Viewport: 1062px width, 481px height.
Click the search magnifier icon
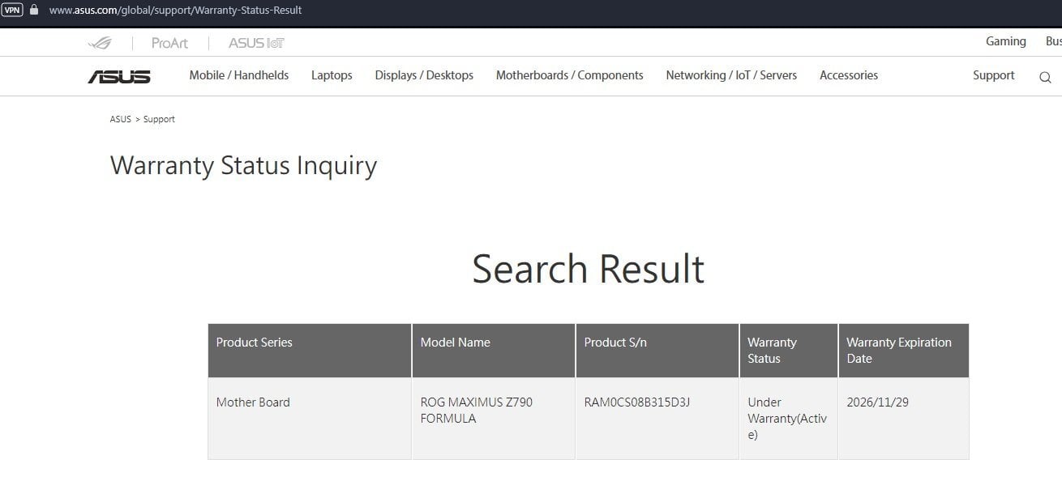point(1045,78)
